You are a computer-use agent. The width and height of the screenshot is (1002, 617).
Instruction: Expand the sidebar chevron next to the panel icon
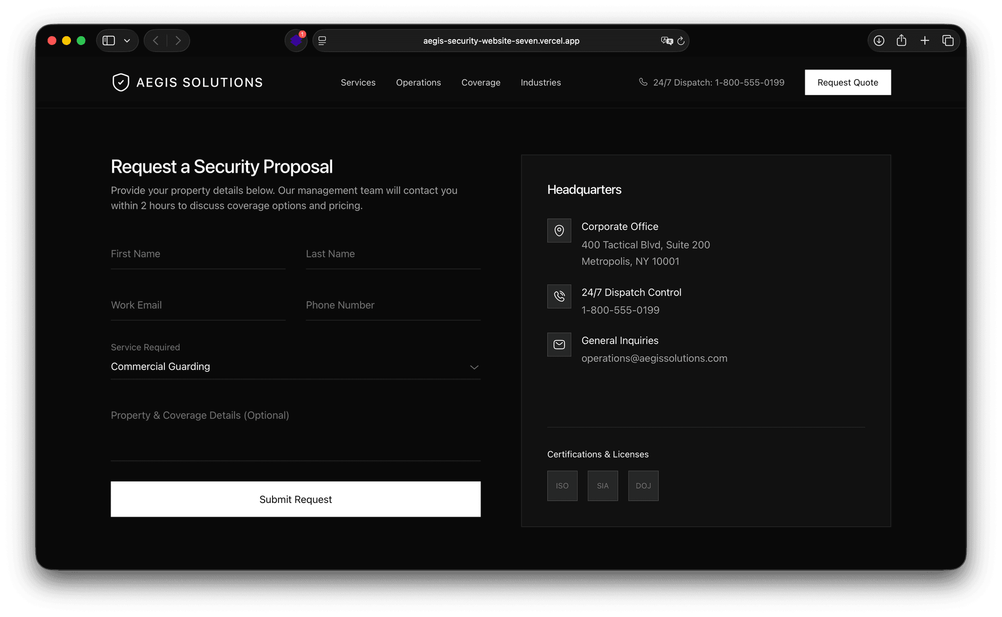[x=127, y=41]
